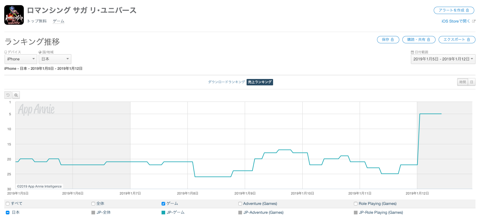Image resolution: width=477 pixels, height=222 pixels.
Task: Click the 2019年1月10日 axis label
Action: point(302,193)
